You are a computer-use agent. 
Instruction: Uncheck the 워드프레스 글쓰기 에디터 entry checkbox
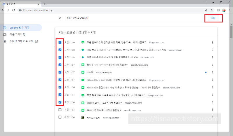[60, 80]
